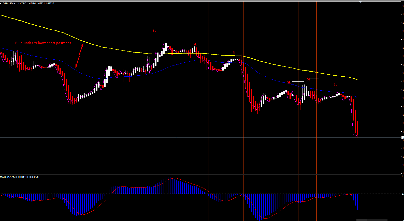This screenshot has width=404, height=221.
Task: Select the white stop-loss line beside rightmost SL
Action: point(349,84)
